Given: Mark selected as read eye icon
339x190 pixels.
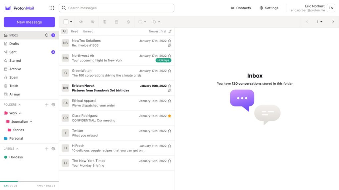Looking at the screenshot, I should (81, 22).
